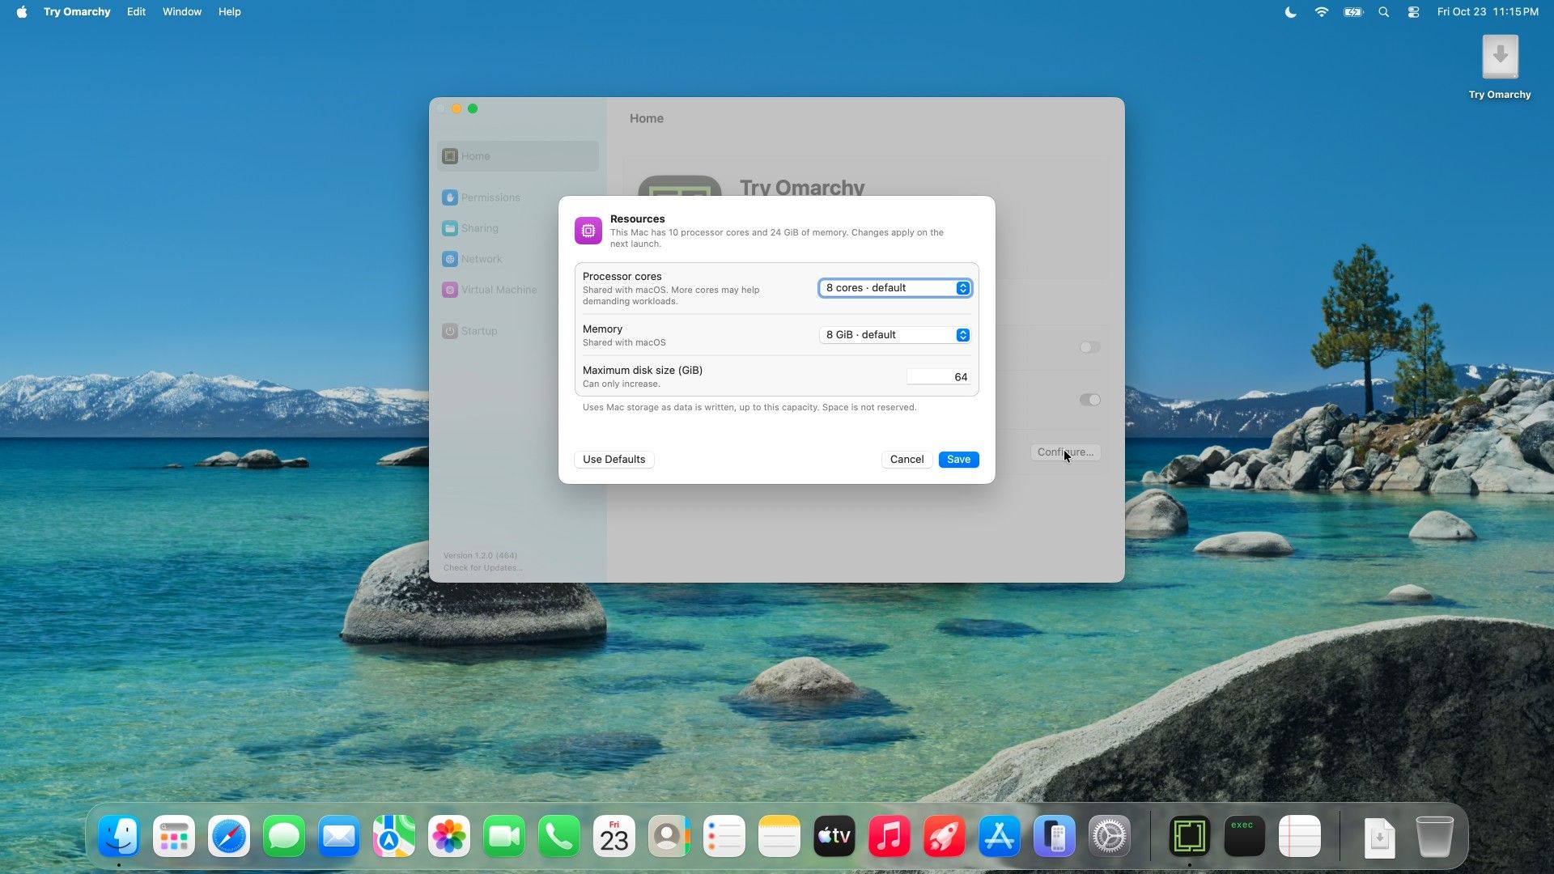Open App Store from the Dock
The image size is (1554, 874).
point(1000,836)
